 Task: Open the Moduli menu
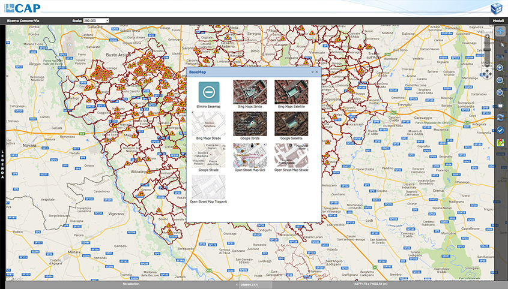point(498,21)
